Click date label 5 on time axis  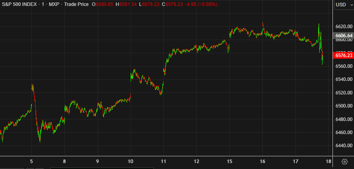pyautogui.click(x=31, y=161)
